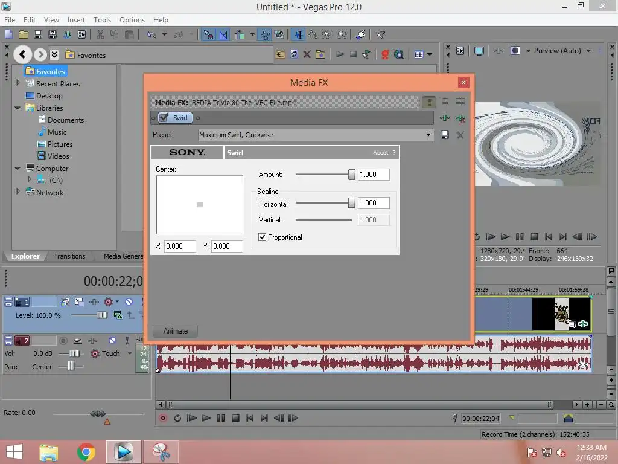Open the Preset dropdown showing Maximum Swirl, Clockwise
The image size is (618, 464).
point(315,135)
